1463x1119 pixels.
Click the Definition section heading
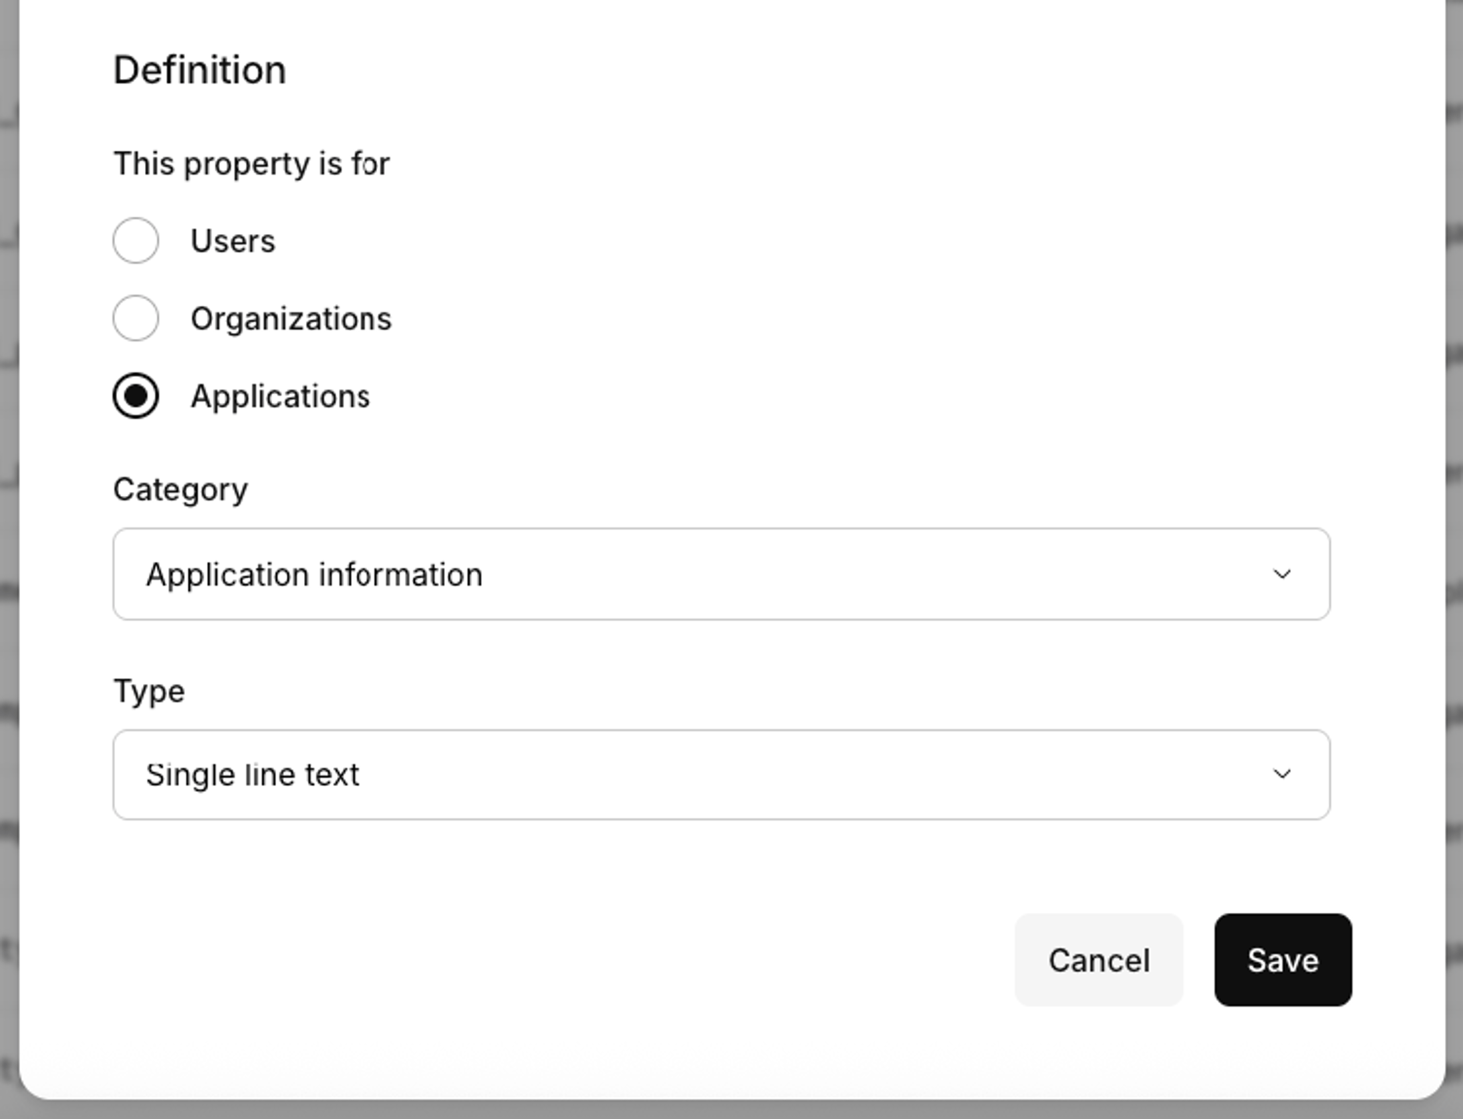[200, 70]
